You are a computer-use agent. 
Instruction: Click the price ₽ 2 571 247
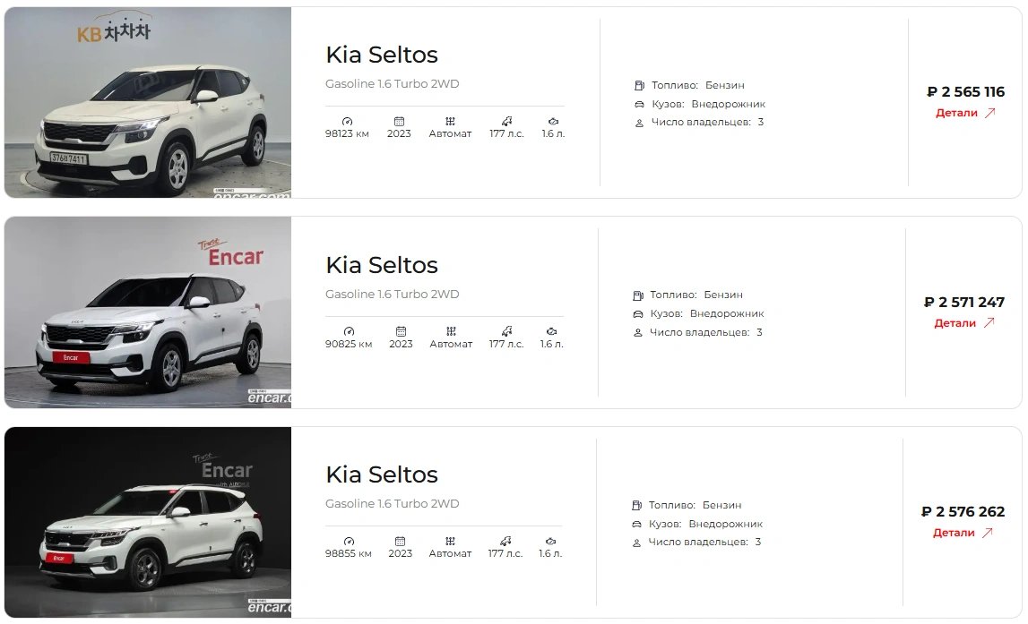(964, 303)
